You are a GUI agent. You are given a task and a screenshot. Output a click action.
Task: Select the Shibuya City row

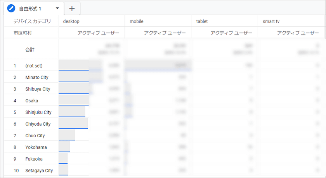[38, 89]
